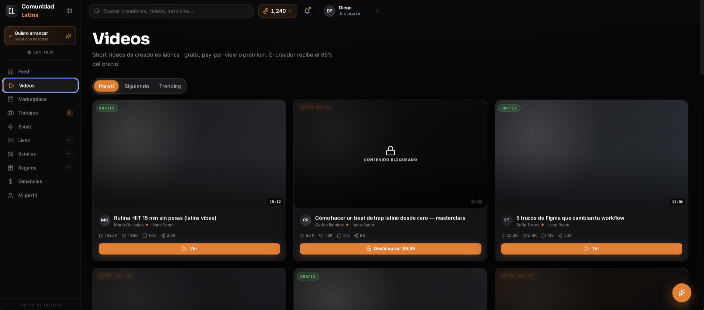Viewport: 704px width, 310px height.
Task: Open Boost in the sidebar
Action: [x=40, y=126]
